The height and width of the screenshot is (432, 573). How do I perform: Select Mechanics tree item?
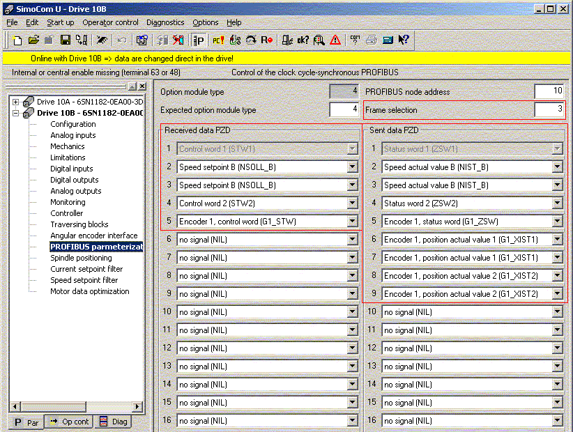pyautogui.click(x=67, y=146)
